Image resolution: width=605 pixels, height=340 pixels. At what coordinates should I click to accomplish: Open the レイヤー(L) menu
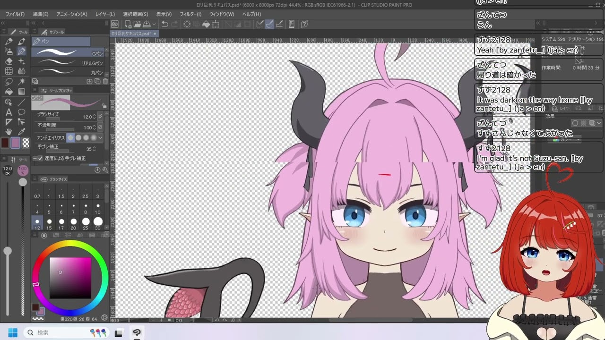tap(104, 14)
